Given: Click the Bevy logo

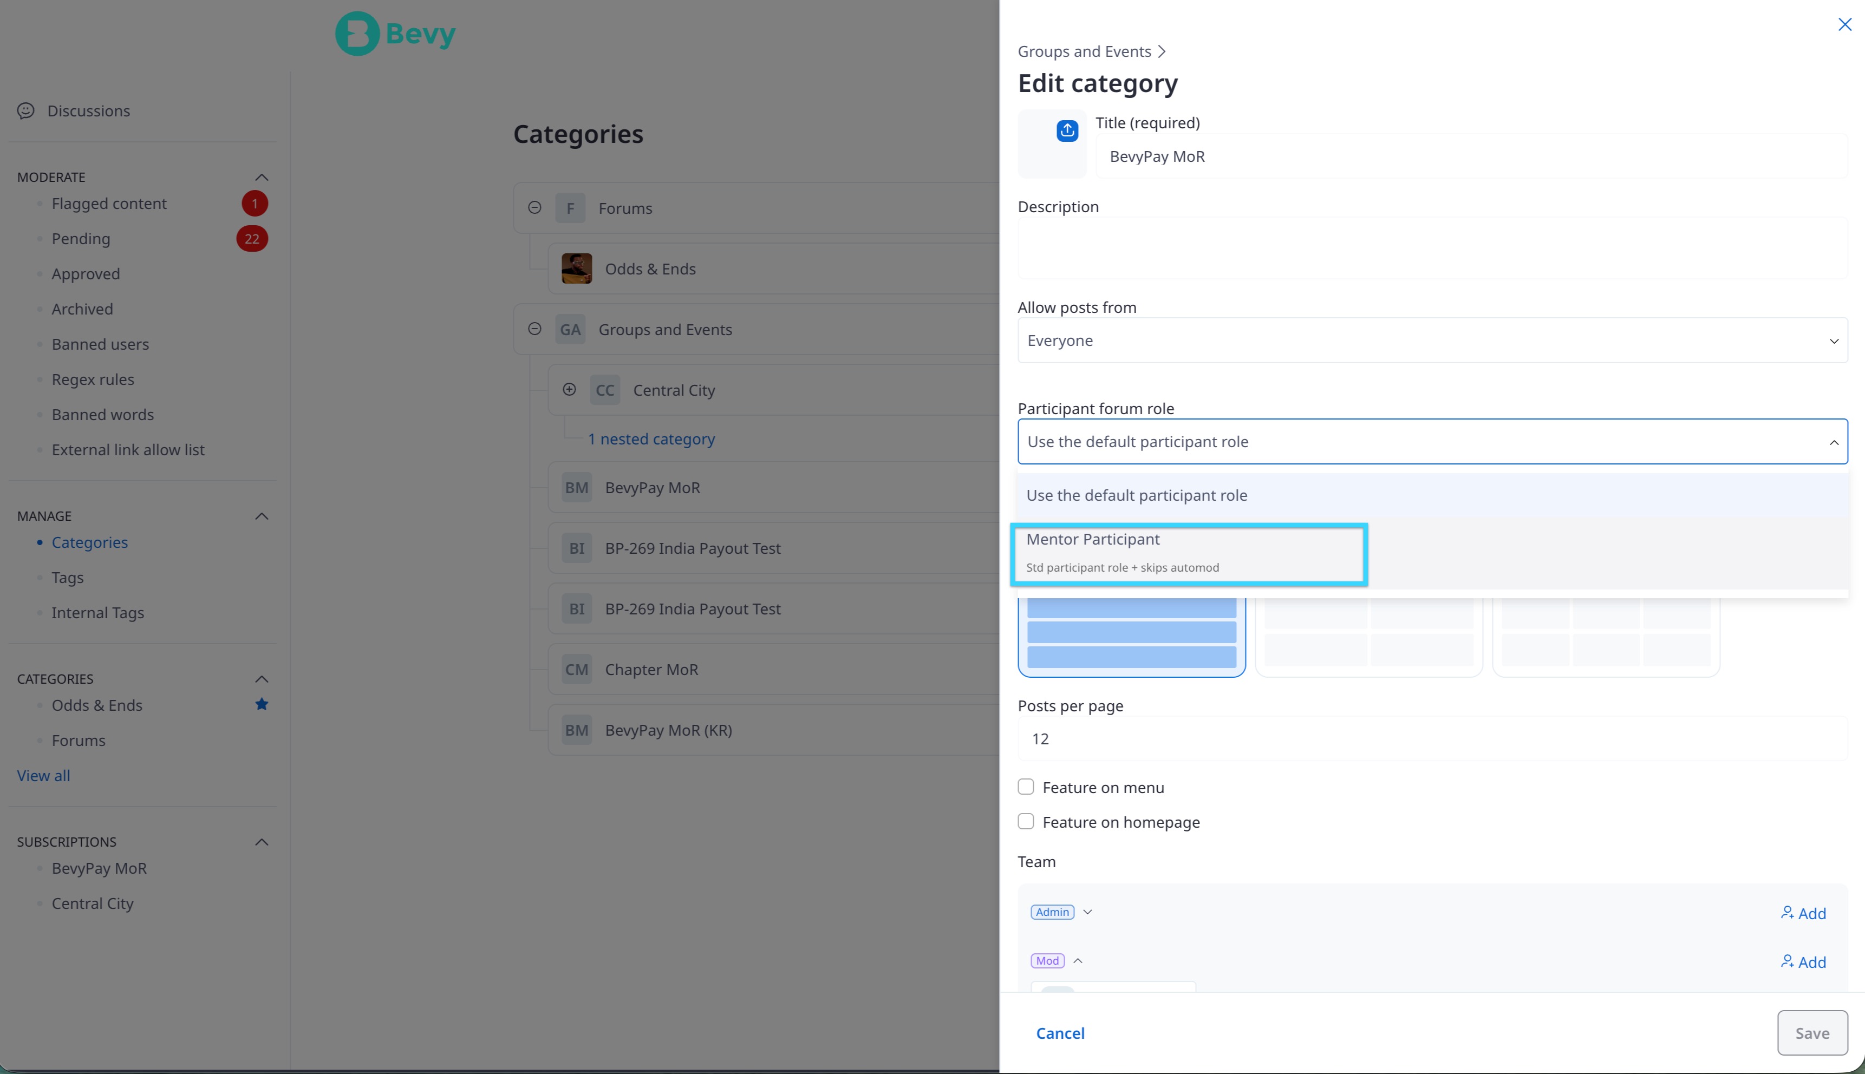Looking at the screenshot, I should coord(395,33).
